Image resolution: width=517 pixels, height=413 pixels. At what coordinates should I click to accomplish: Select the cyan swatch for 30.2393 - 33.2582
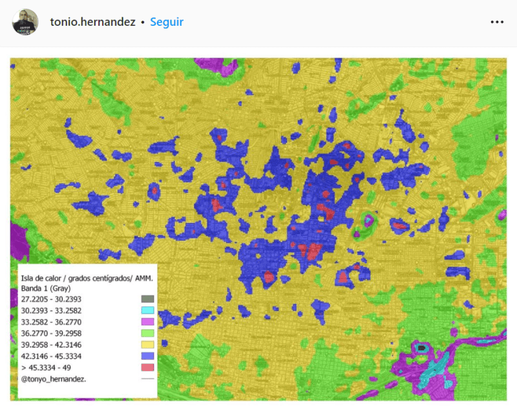point(147,310)
